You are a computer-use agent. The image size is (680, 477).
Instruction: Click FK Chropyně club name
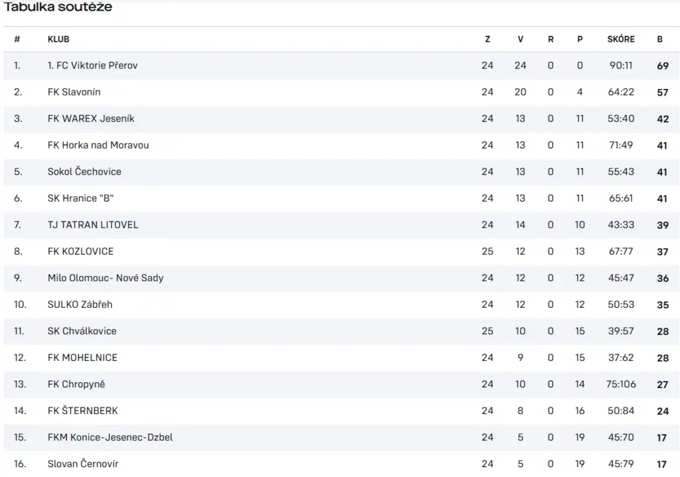[x=76, y=384]
